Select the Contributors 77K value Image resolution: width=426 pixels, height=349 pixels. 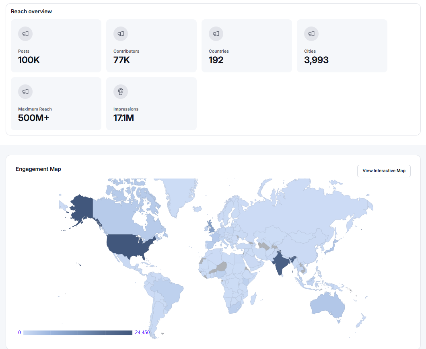coord(121,60)
